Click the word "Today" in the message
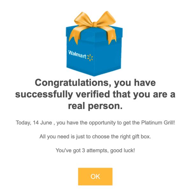Image resolution: width=191 pixels, height=191 pixels. click(x=23, y=123)
